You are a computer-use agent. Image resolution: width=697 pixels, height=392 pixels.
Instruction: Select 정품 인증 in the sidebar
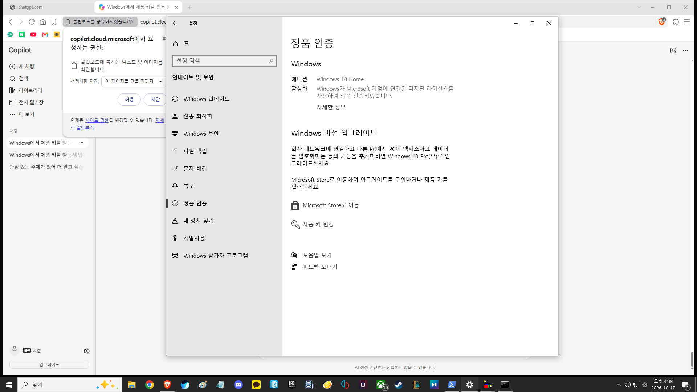point(224,203)
